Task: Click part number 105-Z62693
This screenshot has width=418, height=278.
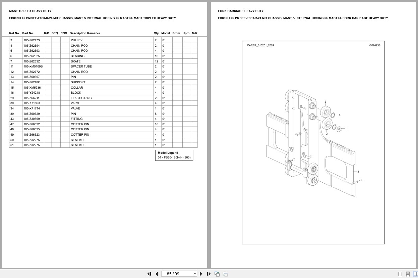Action: 32,51
